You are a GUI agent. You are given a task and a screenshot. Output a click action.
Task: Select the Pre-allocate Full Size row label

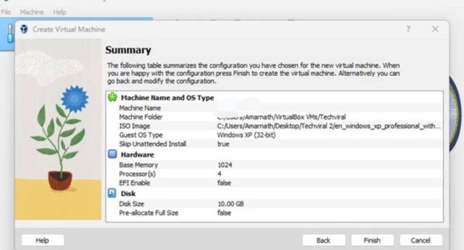149,213
